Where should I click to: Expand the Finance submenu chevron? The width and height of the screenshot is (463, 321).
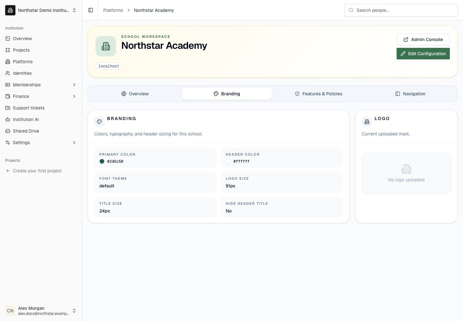click(74, 96)
